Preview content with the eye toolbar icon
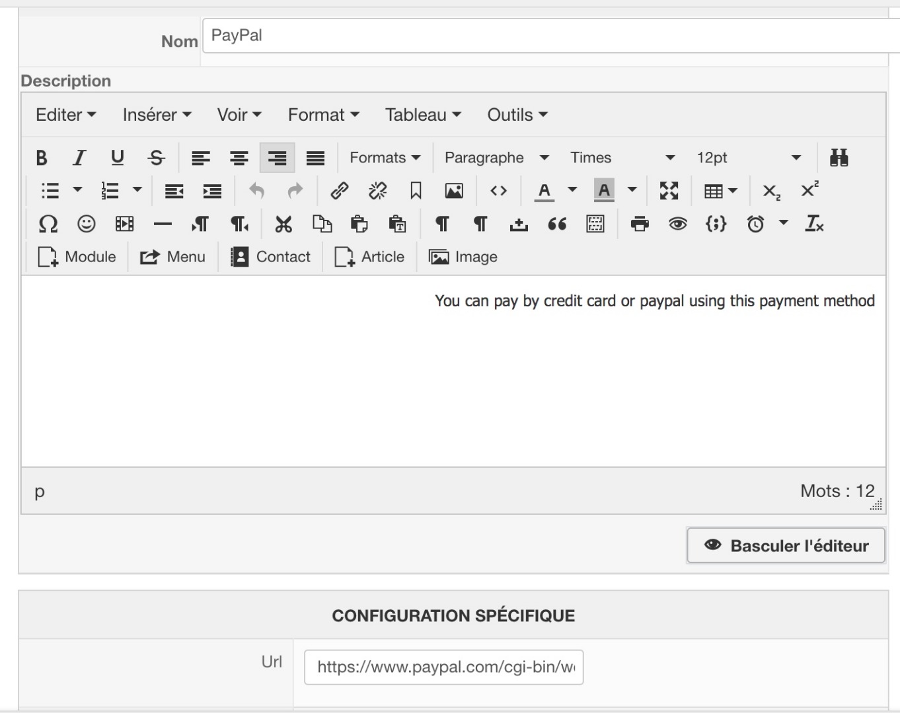 pos(678,224)
